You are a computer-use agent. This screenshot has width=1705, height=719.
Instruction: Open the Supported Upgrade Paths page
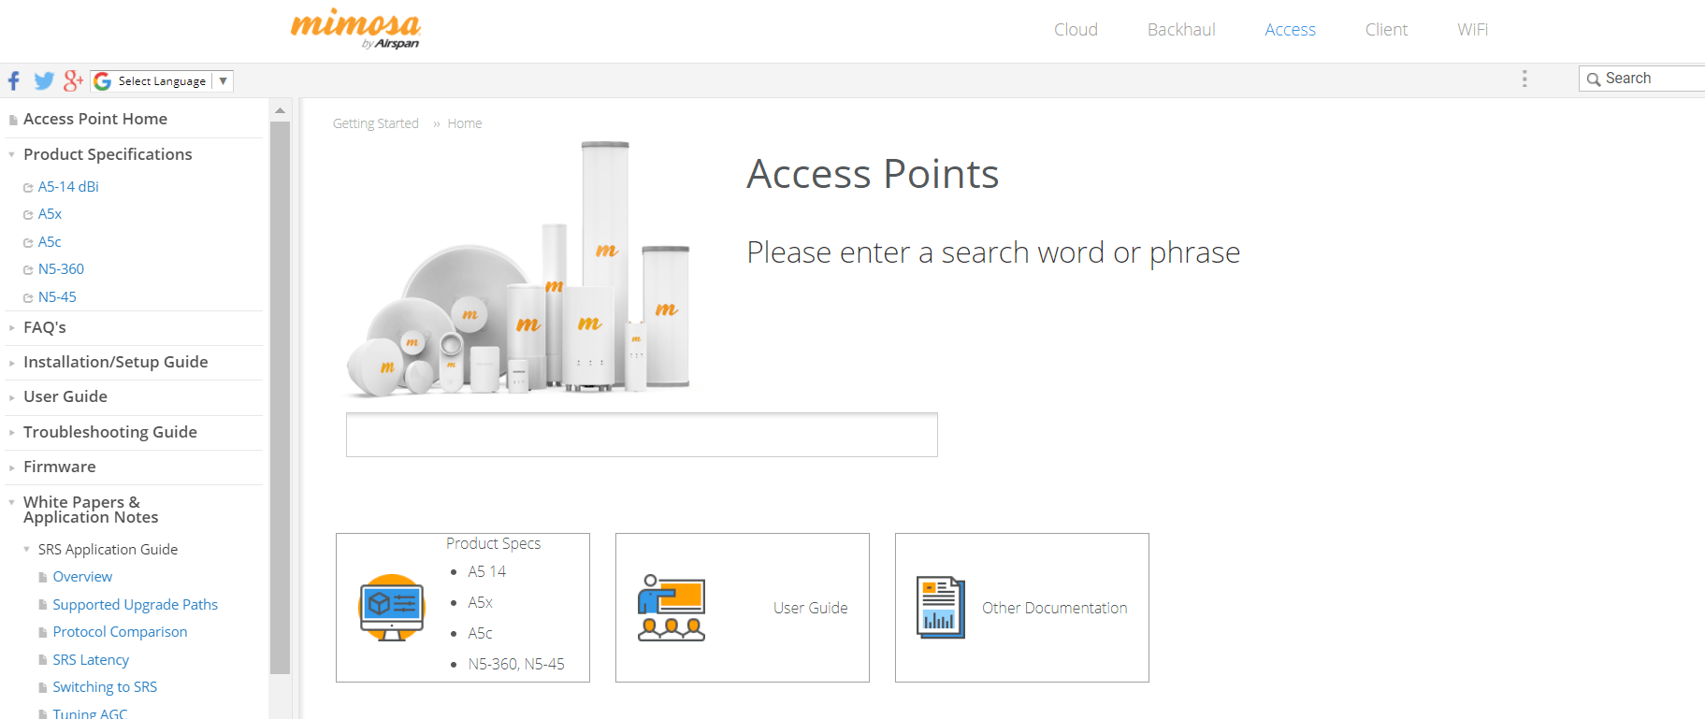click(135, 605)
